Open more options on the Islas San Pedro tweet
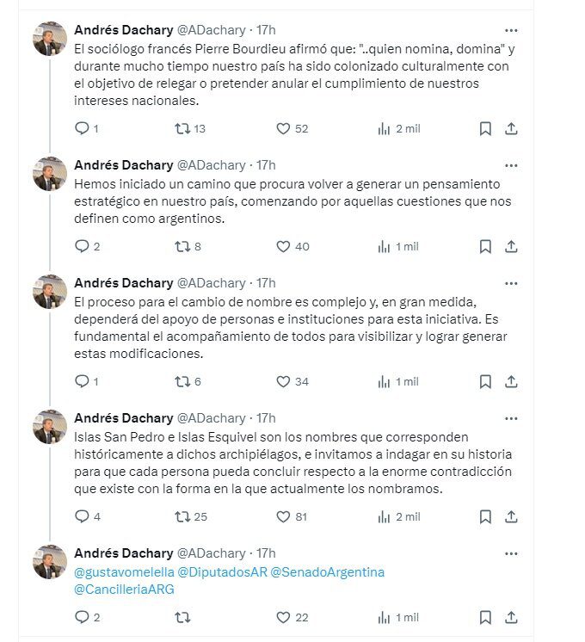The image size is (585, 642). pyautogui.click(x=511, y=418)
